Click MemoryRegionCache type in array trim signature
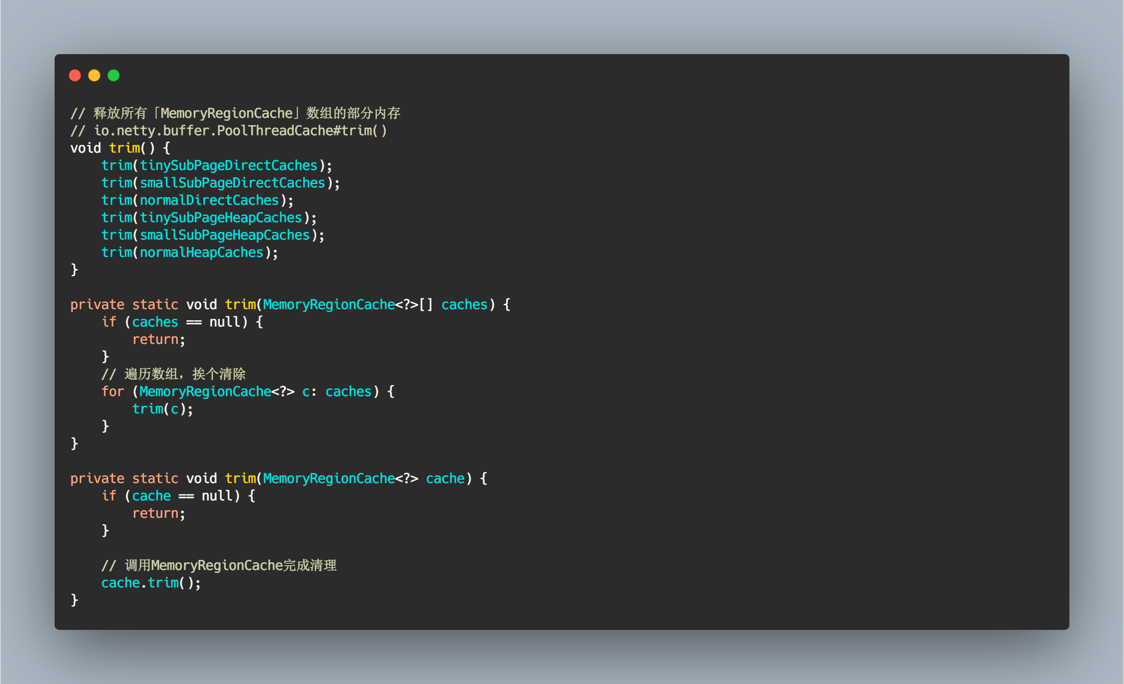 [329, 305]
